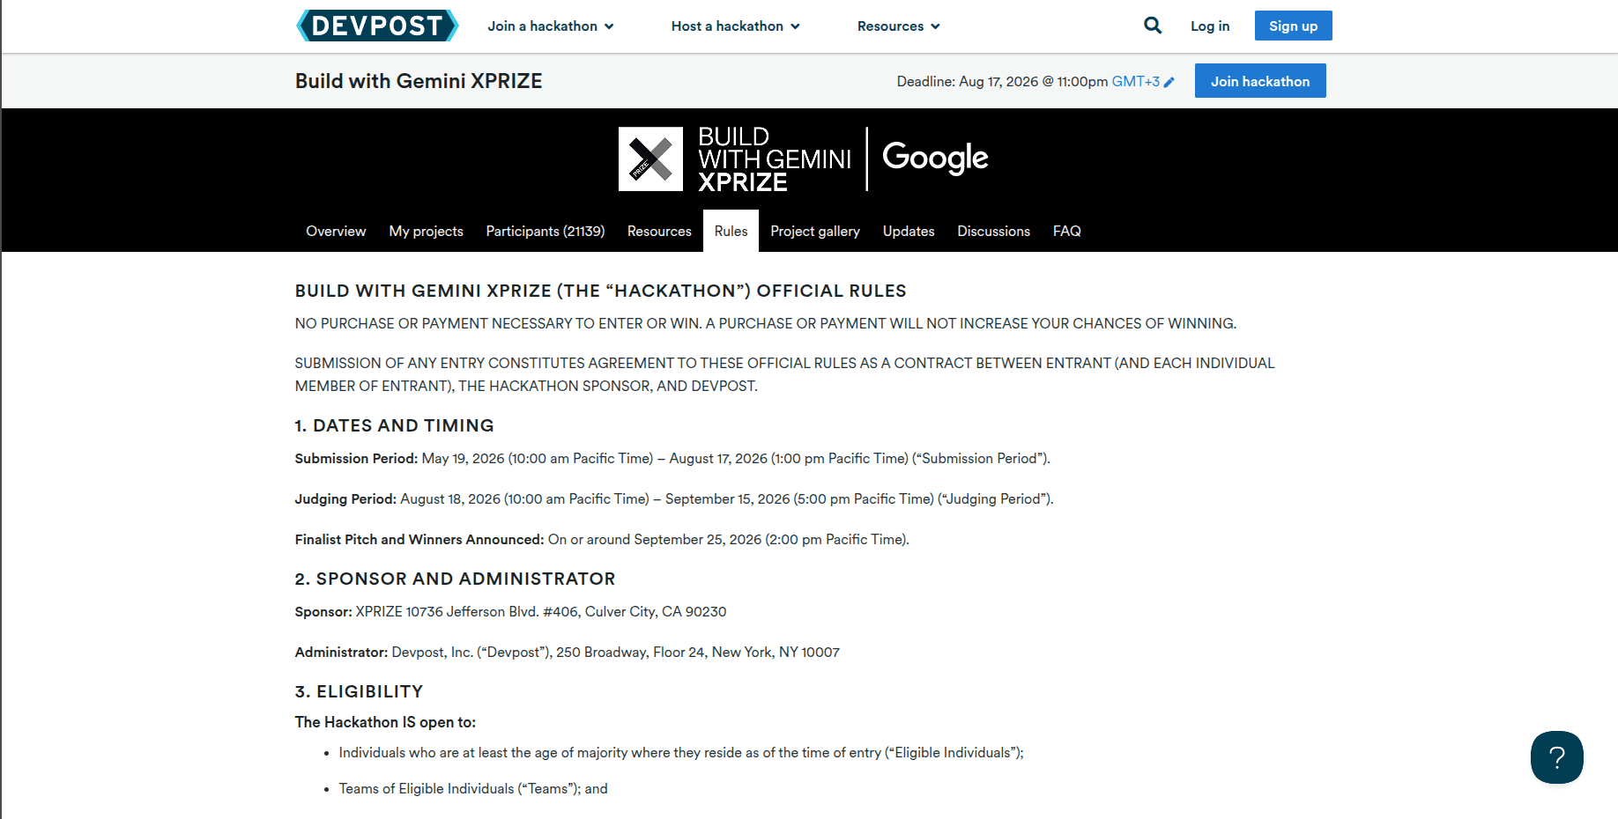Click the XPRIZE logo image
The width and height of the screenshot is (1618, 819).
[650, 159]
